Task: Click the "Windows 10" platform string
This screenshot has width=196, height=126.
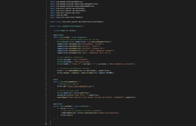Action: pyautogui.click(x=98, y=48)
